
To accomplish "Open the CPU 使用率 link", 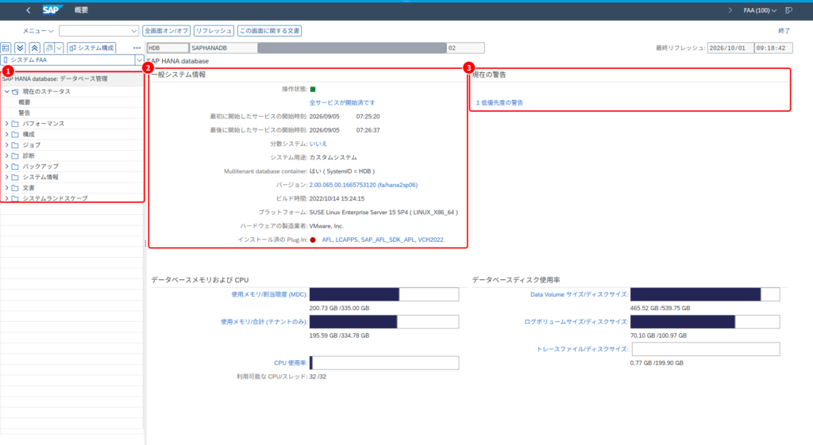I will click(x=291, y=363).
